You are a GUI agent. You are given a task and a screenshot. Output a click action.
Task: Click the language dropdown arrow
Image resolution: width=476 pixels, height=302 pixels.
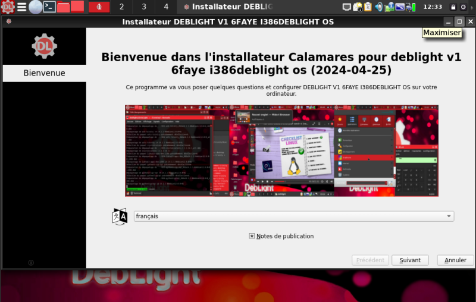449,216
